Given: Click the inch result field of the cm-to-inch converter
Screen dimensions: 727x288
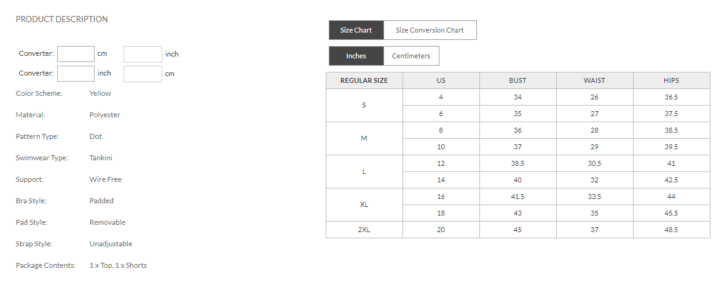Looking at the screenshot, I should pyautogui.click(x=143, y=54).
